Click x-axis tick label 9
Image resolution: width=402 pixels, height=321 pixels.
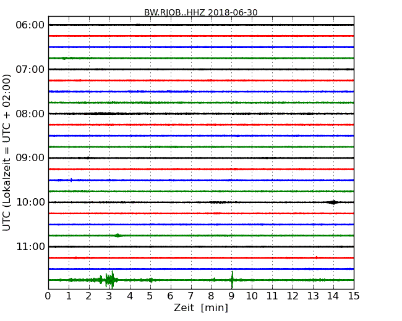231,296
